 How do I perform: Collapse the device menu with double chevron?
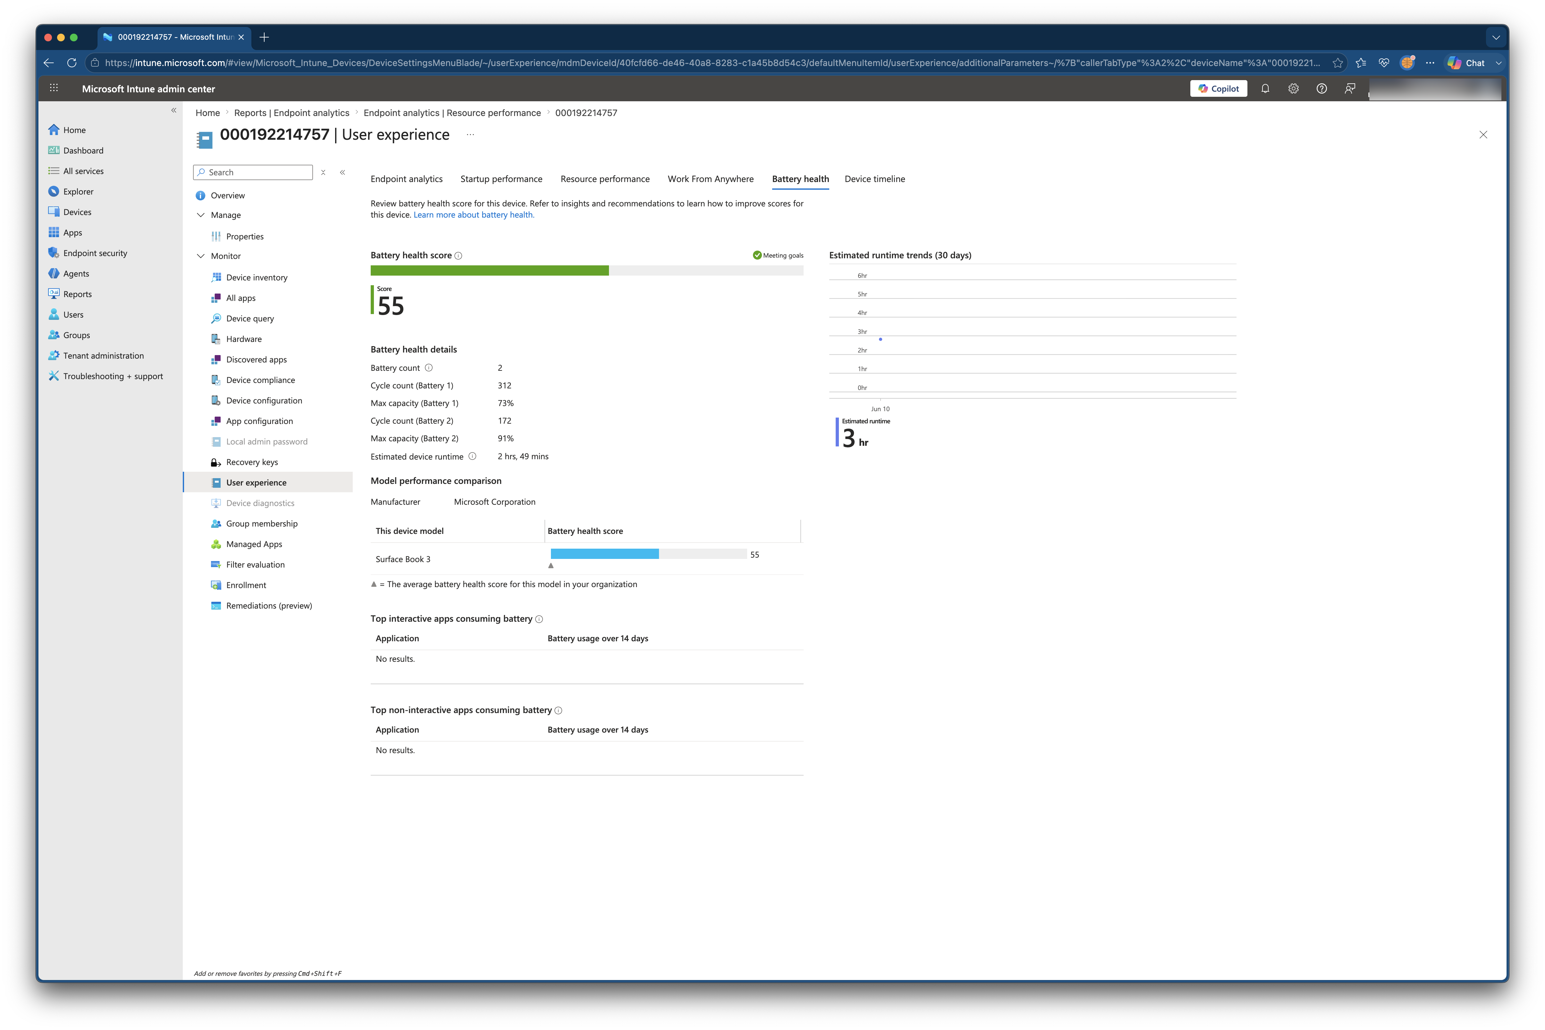(342, 172)
